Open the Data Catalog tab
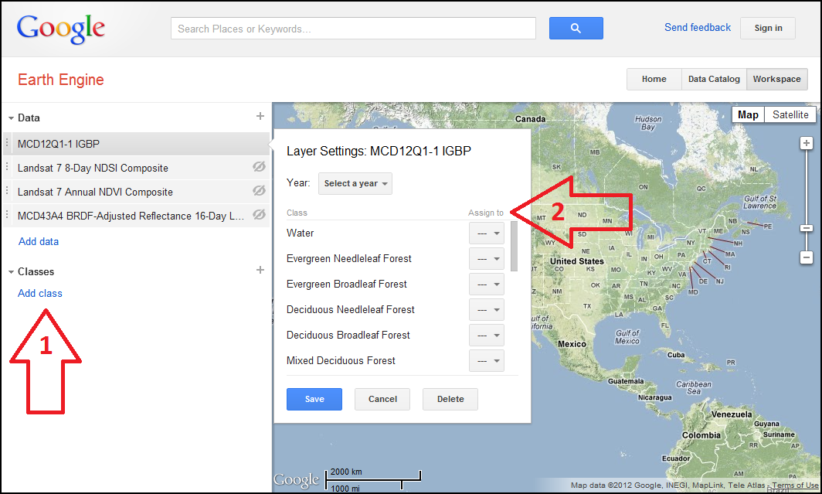The height and width of the screenshot is (494, 822). [714, 79]
